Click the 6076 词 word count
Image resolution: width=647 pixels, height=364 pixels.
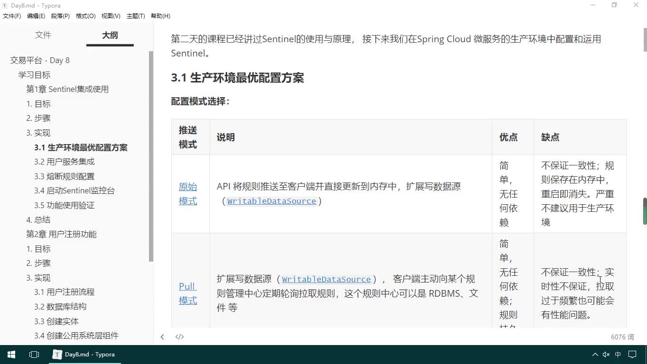click(x=622, y=337)
